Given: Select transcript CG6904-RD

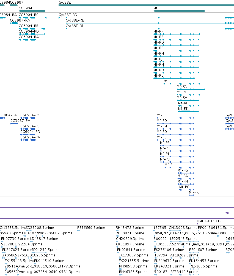Looking at the screenshot, I should click(29, 31).
